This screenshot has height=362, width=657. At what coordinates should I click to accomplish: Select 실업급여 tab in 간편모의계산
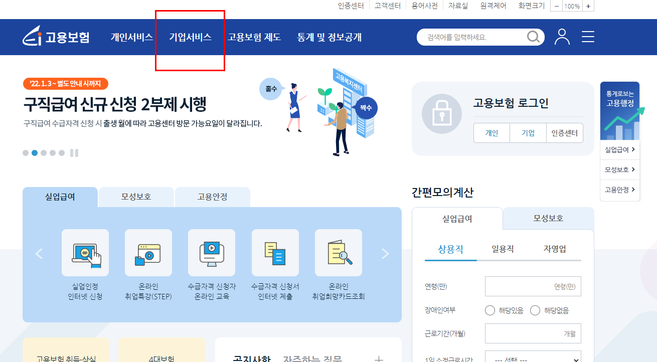tap(457, 219)
